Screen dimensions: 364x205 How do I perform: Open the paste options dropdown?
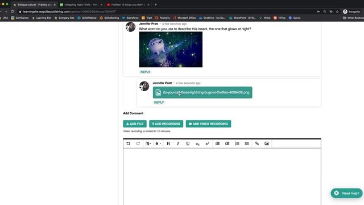coord(148,143)
